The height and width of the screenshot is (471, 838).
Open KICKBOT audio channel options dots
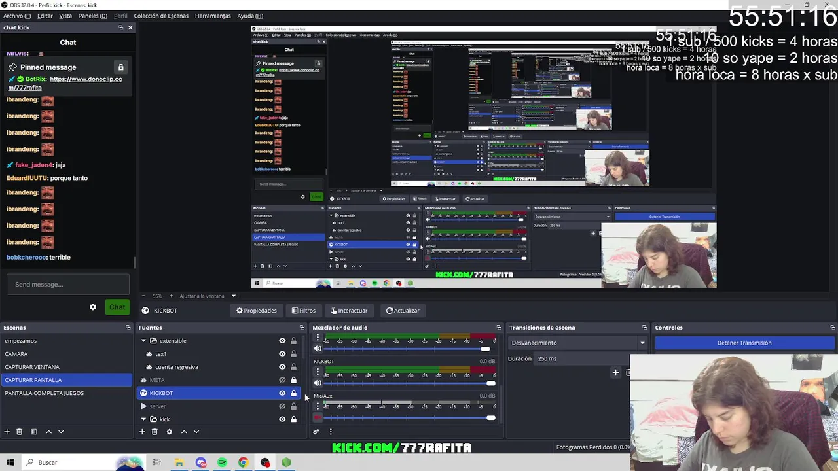tap(318, 372)
